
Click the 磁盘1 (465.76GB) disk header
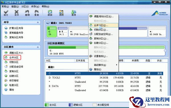[x=59, y=23]
